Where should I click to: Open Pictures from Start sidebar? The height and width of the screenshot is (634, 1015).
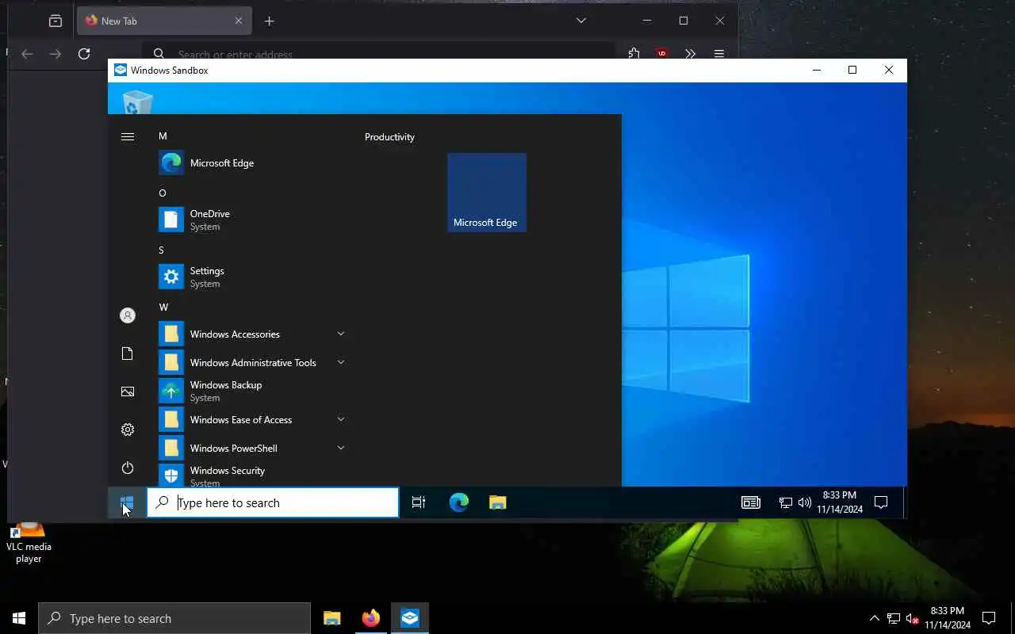(x=127, y=391)
